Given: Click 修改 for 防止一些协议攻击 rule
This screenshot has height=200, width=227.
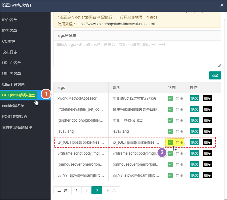Looking at the screenshot, I should tap(194, 120).
